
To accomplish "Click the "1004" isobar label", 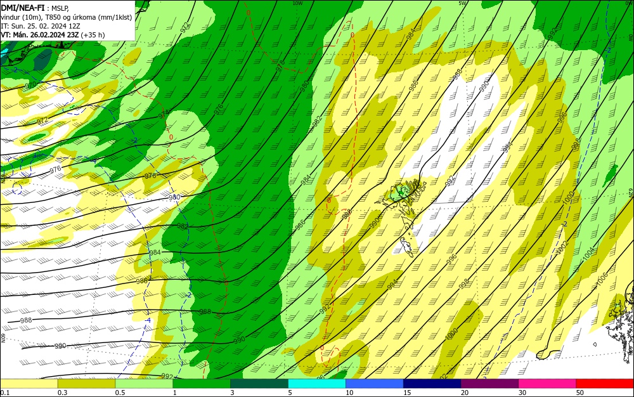I will coord(589,254).
